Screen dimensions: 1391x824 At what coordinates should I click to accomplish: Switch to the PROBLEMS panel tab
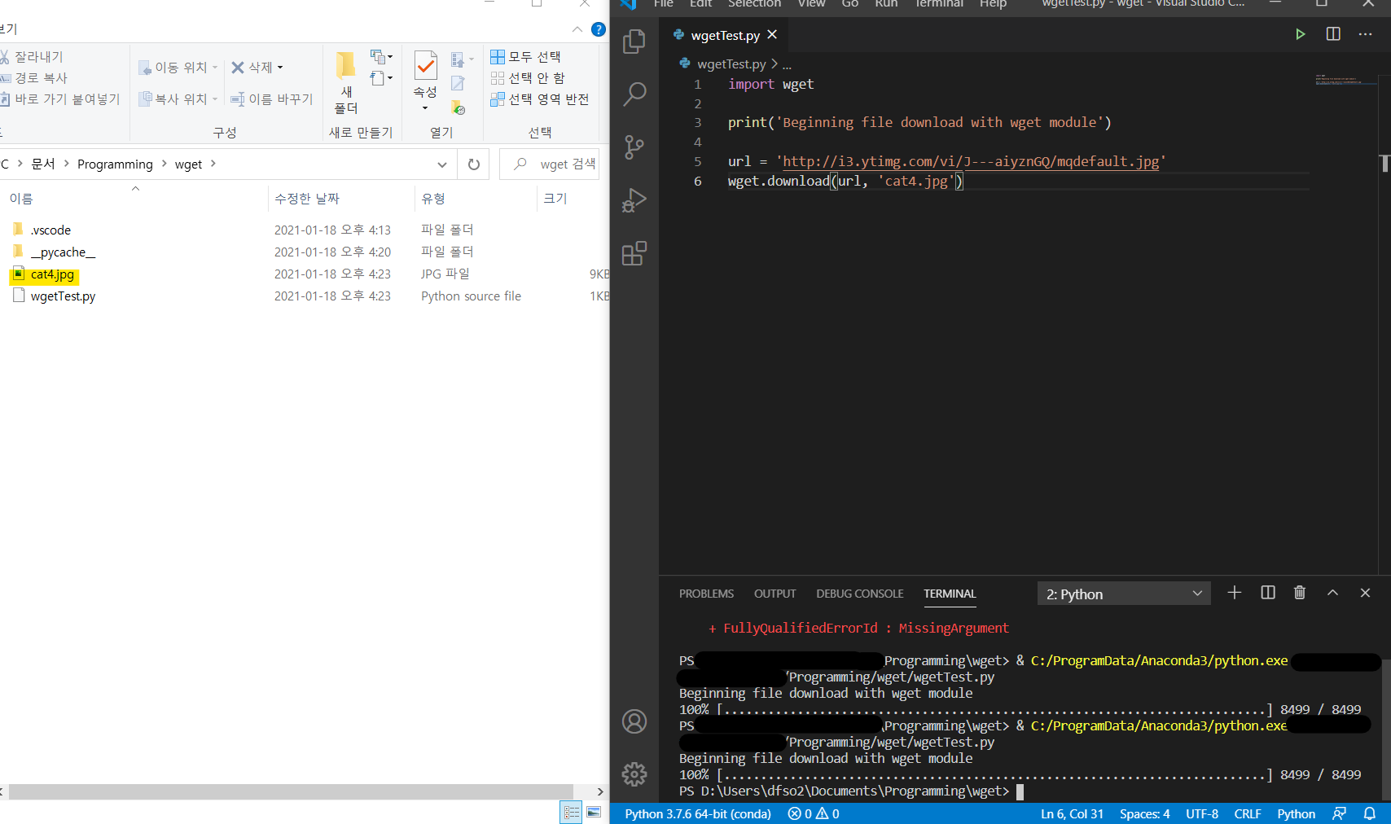706,594
